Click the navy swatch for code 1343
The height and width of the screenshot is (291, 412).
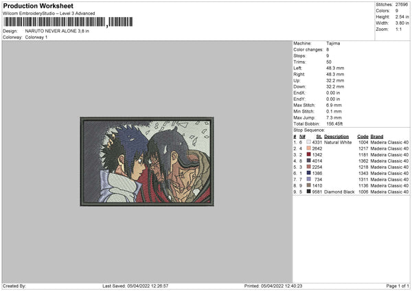coord(308,173)
